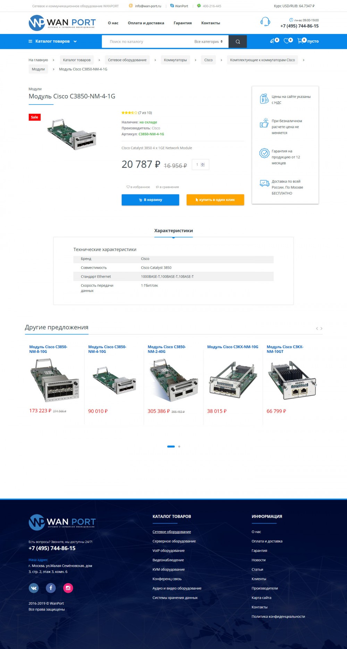Expand the Каталог товаров dropdown menu
This screenshot has height=649, width=347.
[x=52, y=41]
